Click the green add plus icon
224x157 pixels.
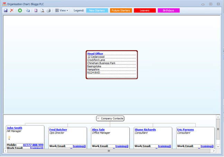coord(20,10)
